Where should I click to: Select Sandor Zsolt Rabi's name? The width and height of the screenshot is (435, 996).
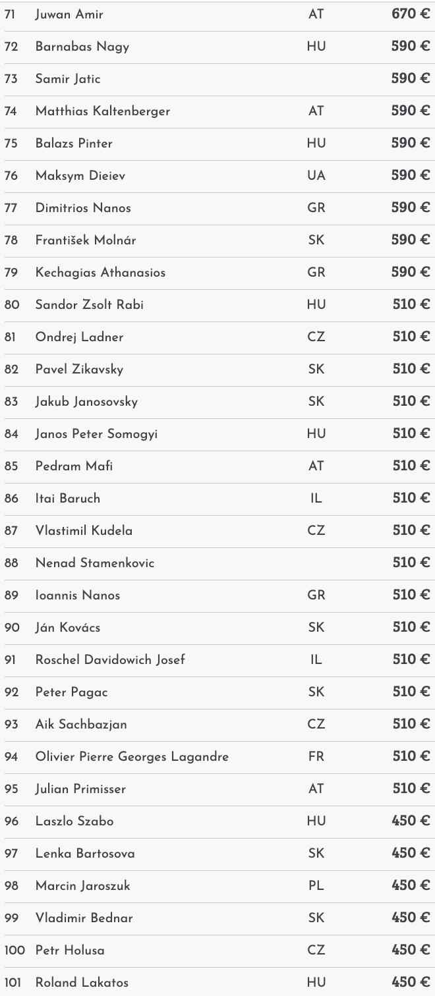coord(89,305)
